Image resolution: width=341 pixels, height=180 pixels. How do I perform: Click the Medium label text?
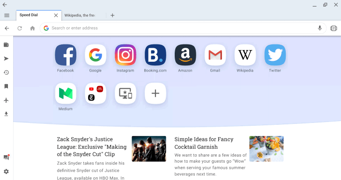point(66,109)
